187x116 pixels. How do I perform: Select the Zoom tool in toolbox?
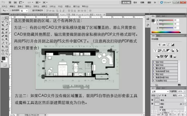pyautogui.click(x=7, y=54)
